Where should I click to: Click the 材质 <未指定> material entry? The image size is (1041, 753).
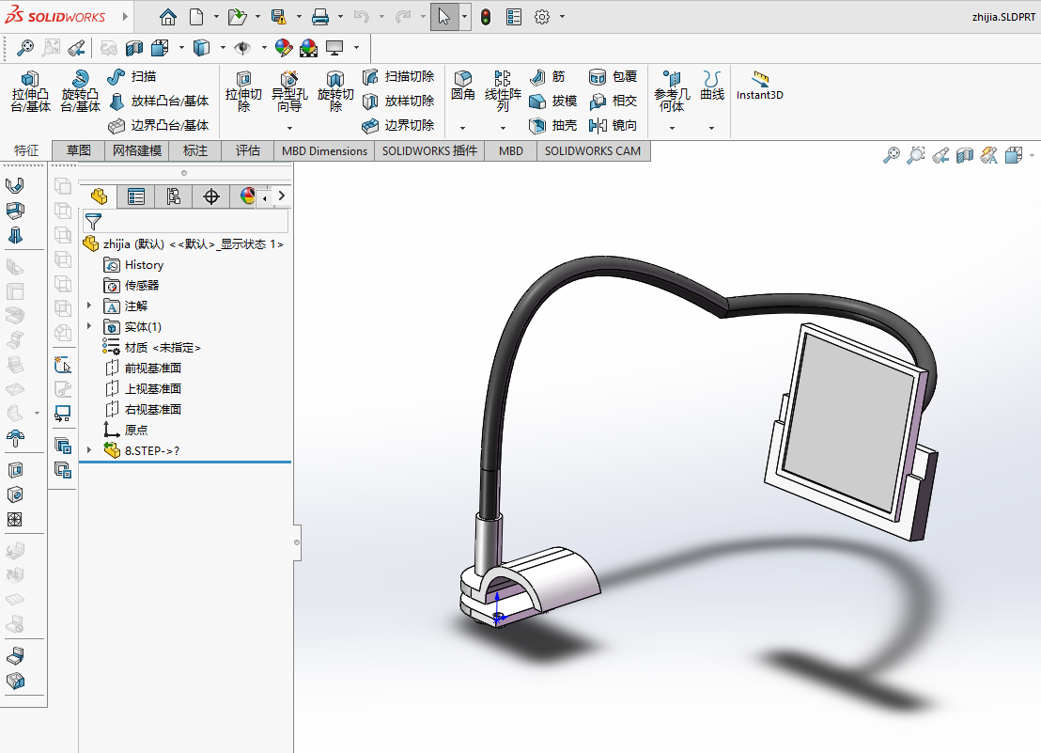(x=162, y=347)
